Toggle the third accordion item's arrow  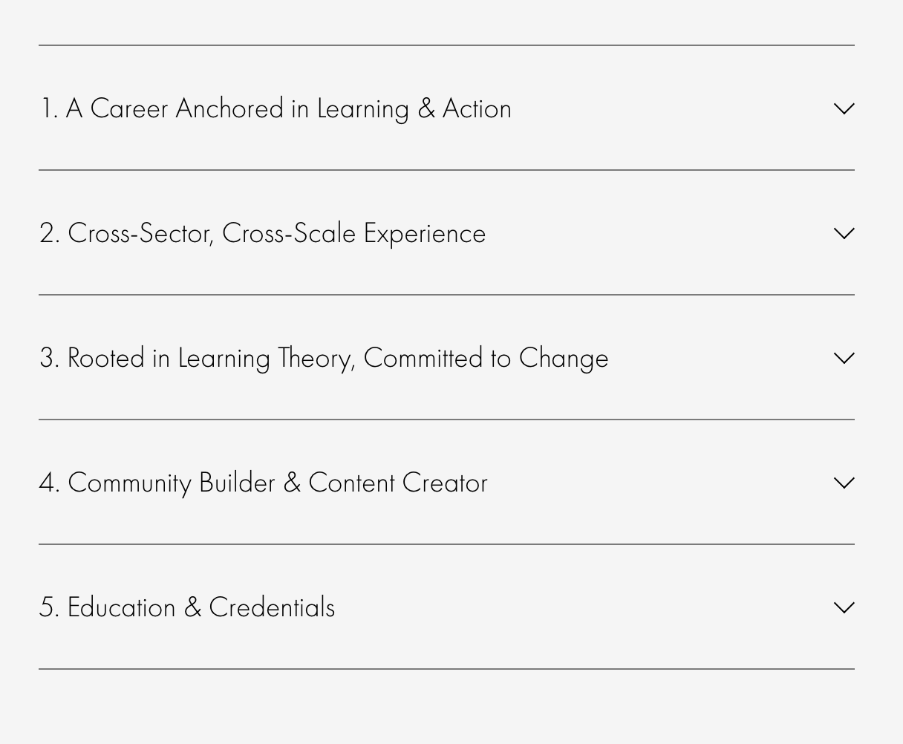844,358
